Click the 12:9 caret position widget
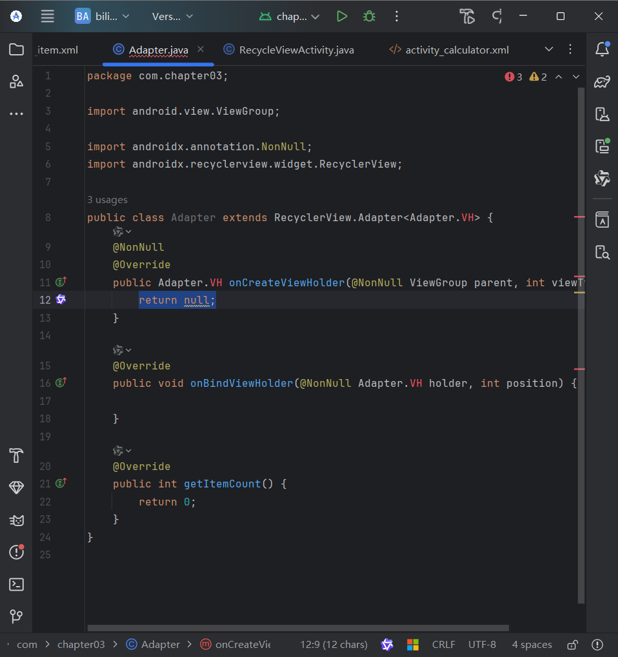 tap(334, 645)
